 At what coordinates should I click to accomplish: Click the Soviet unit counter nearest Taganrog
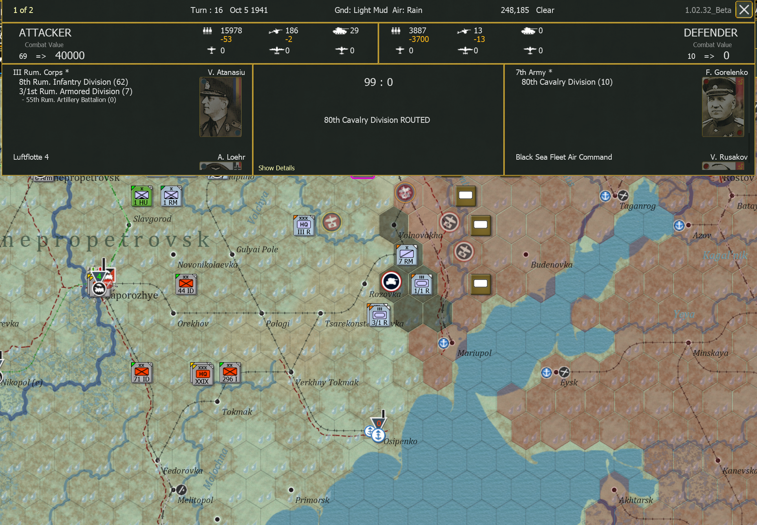click(466, 196)
